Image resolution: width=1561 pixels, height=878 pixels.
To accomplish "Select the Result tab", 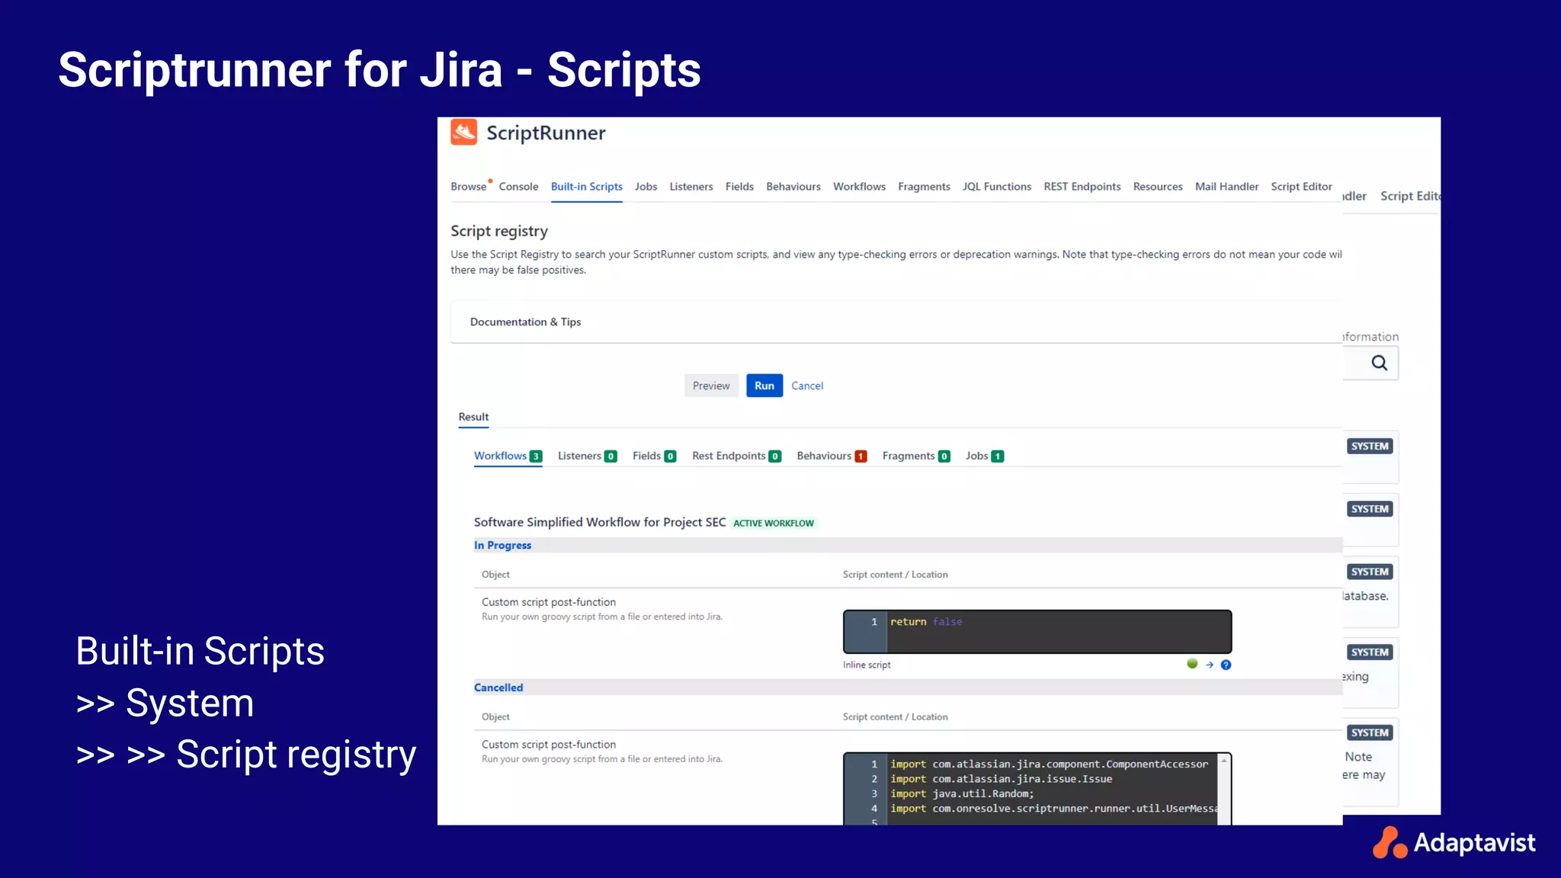I will (473, 417).
